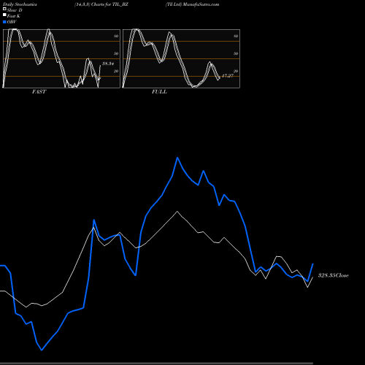Click the 50 level label in FAST chart

[x=116, y=53]
